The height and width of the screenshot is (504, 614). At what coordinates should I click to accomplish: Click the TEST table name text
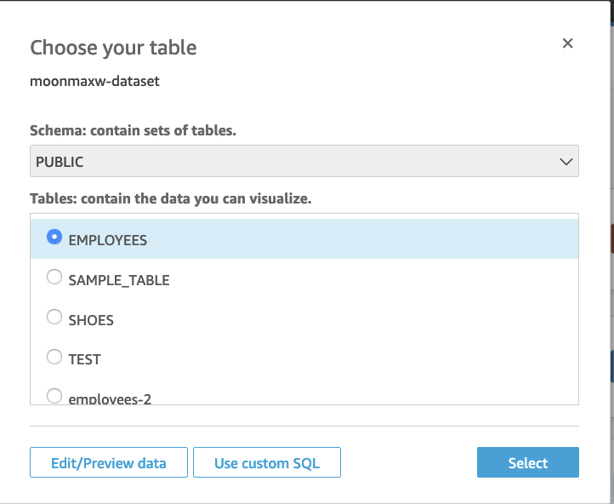pyautogui.click(x=84, y=359)
